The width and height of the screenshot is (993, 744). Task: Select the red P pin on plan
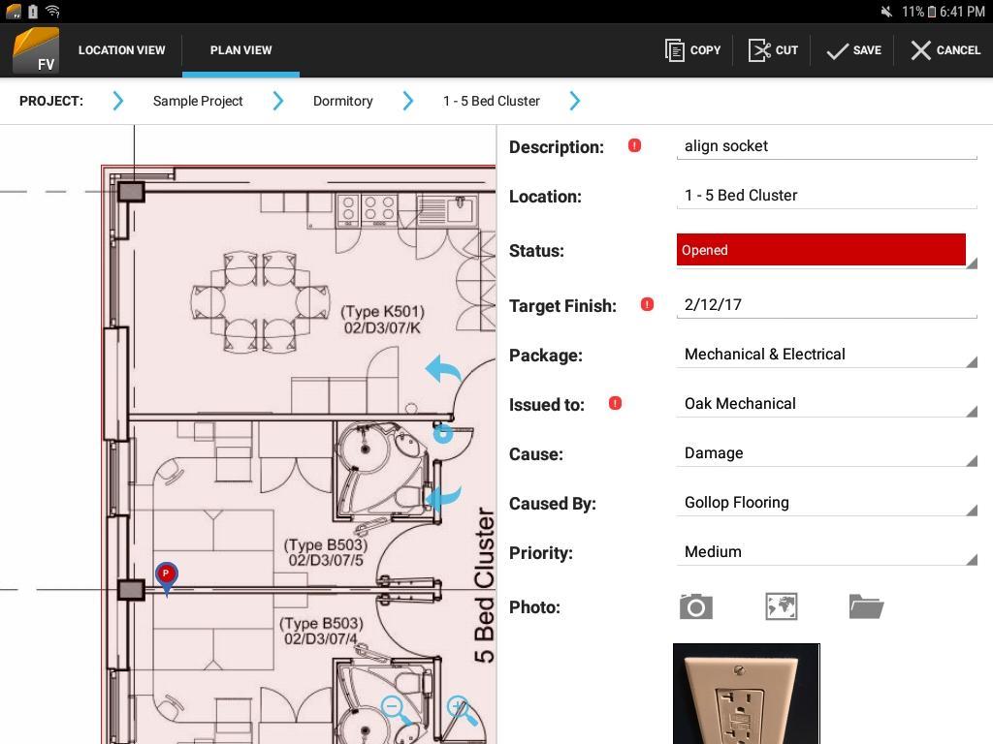pos(167,578)
